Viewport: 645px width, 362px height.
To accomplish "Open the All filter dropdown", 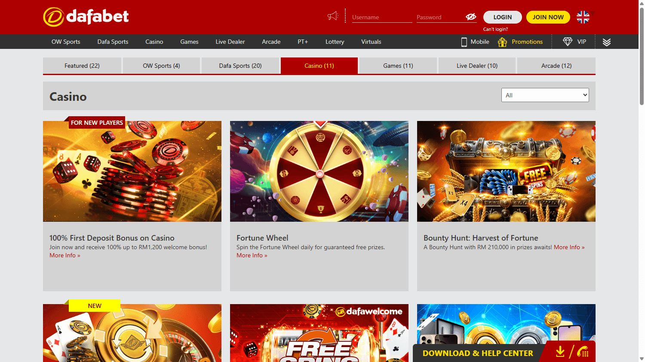I will tap(545, 95).
